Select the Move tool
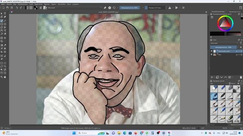243x136 pixels. [5, 38]
